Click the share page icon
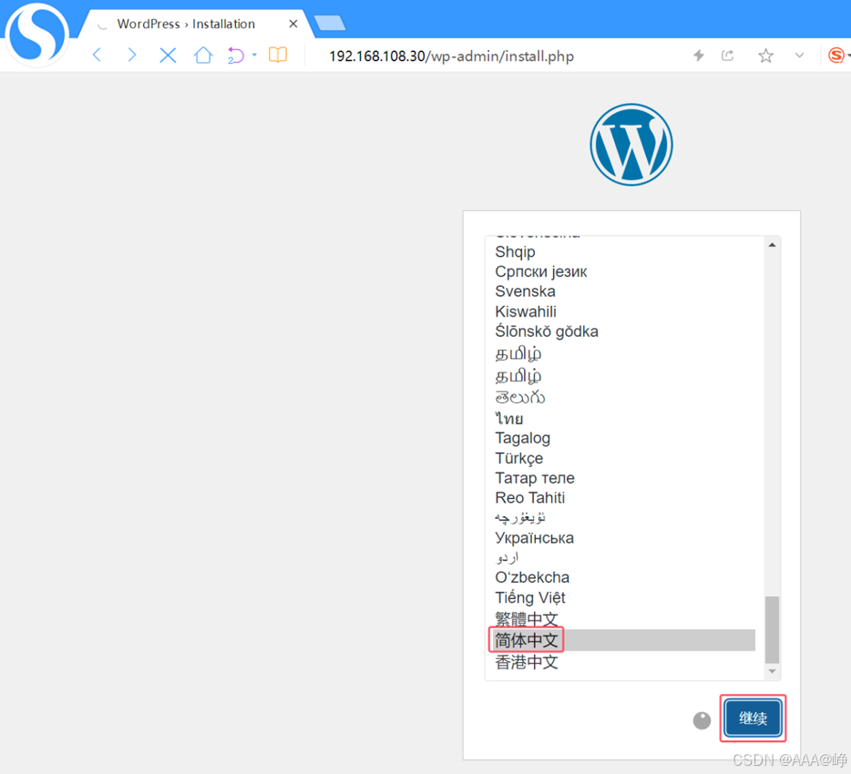Viewport: 851px width, 774px height. [x=727, y=55]
